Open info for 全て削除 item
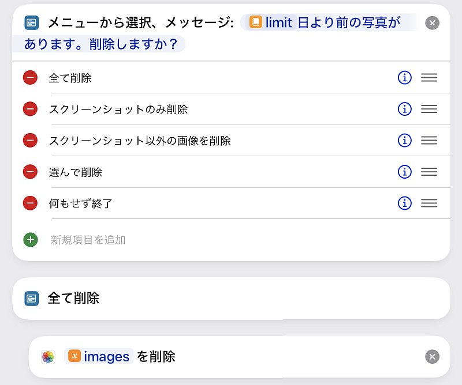 click(405, 78)
